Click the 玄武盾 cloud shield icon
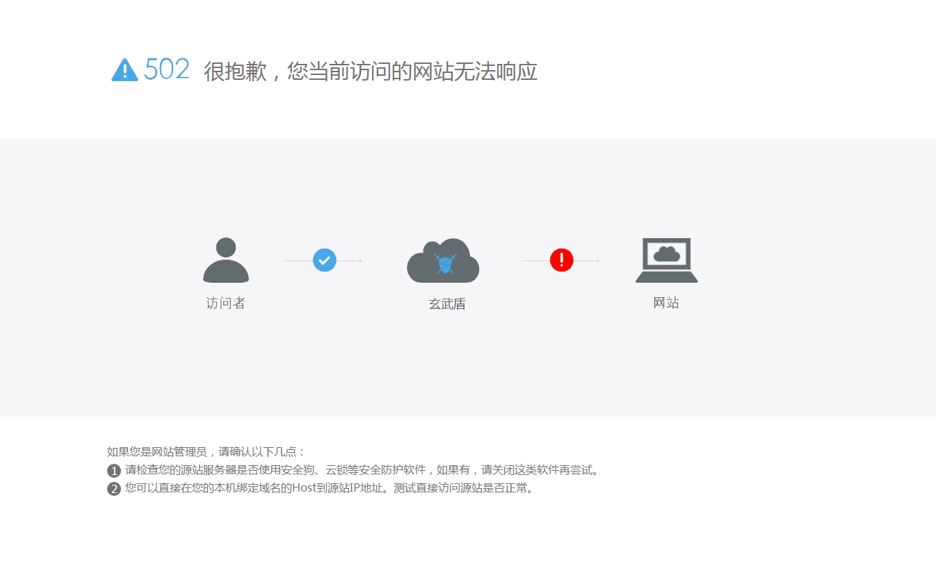936x584 pixels. (443, 260)
